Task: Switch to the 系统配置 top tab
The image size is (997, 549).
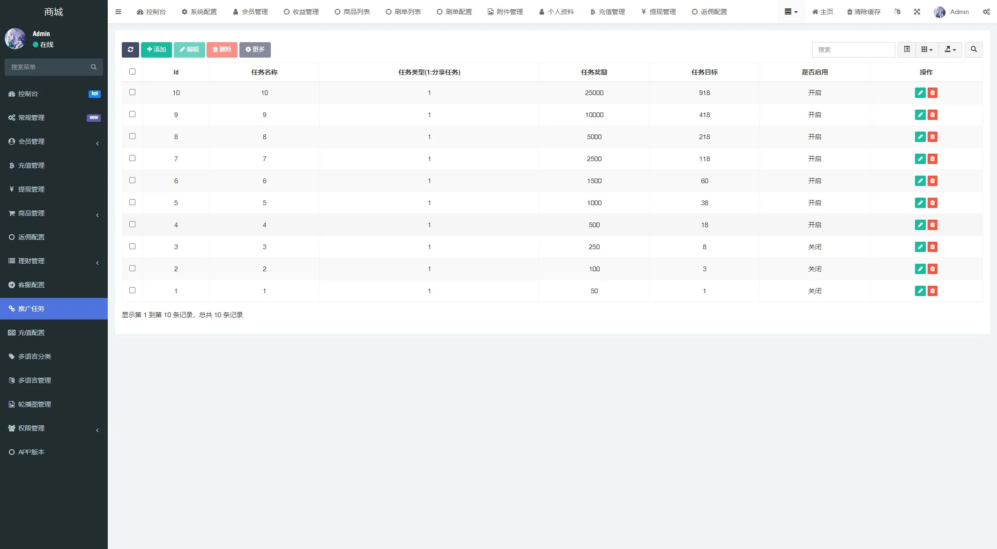Action: coord(199,12)
